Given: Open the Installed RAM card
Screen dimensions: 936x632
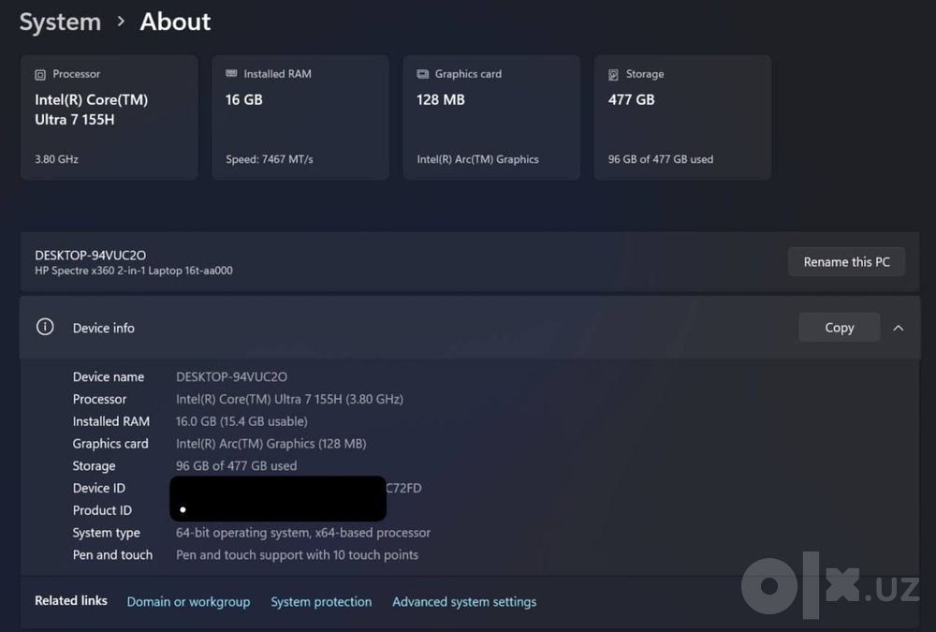Looking at the screenshot, I should pos(300,117).
